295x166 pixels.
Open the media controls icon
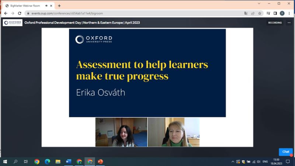[x=268, y=13]
